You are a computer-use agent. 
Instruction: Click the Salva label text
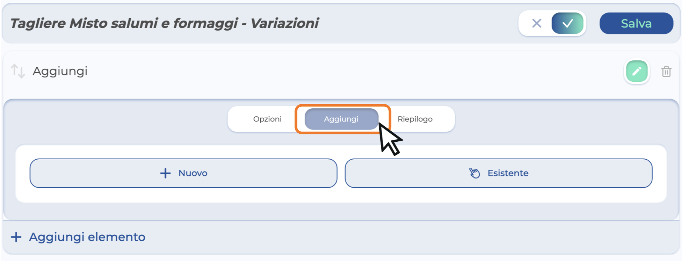pyautogui.click(x=636, y=24)
